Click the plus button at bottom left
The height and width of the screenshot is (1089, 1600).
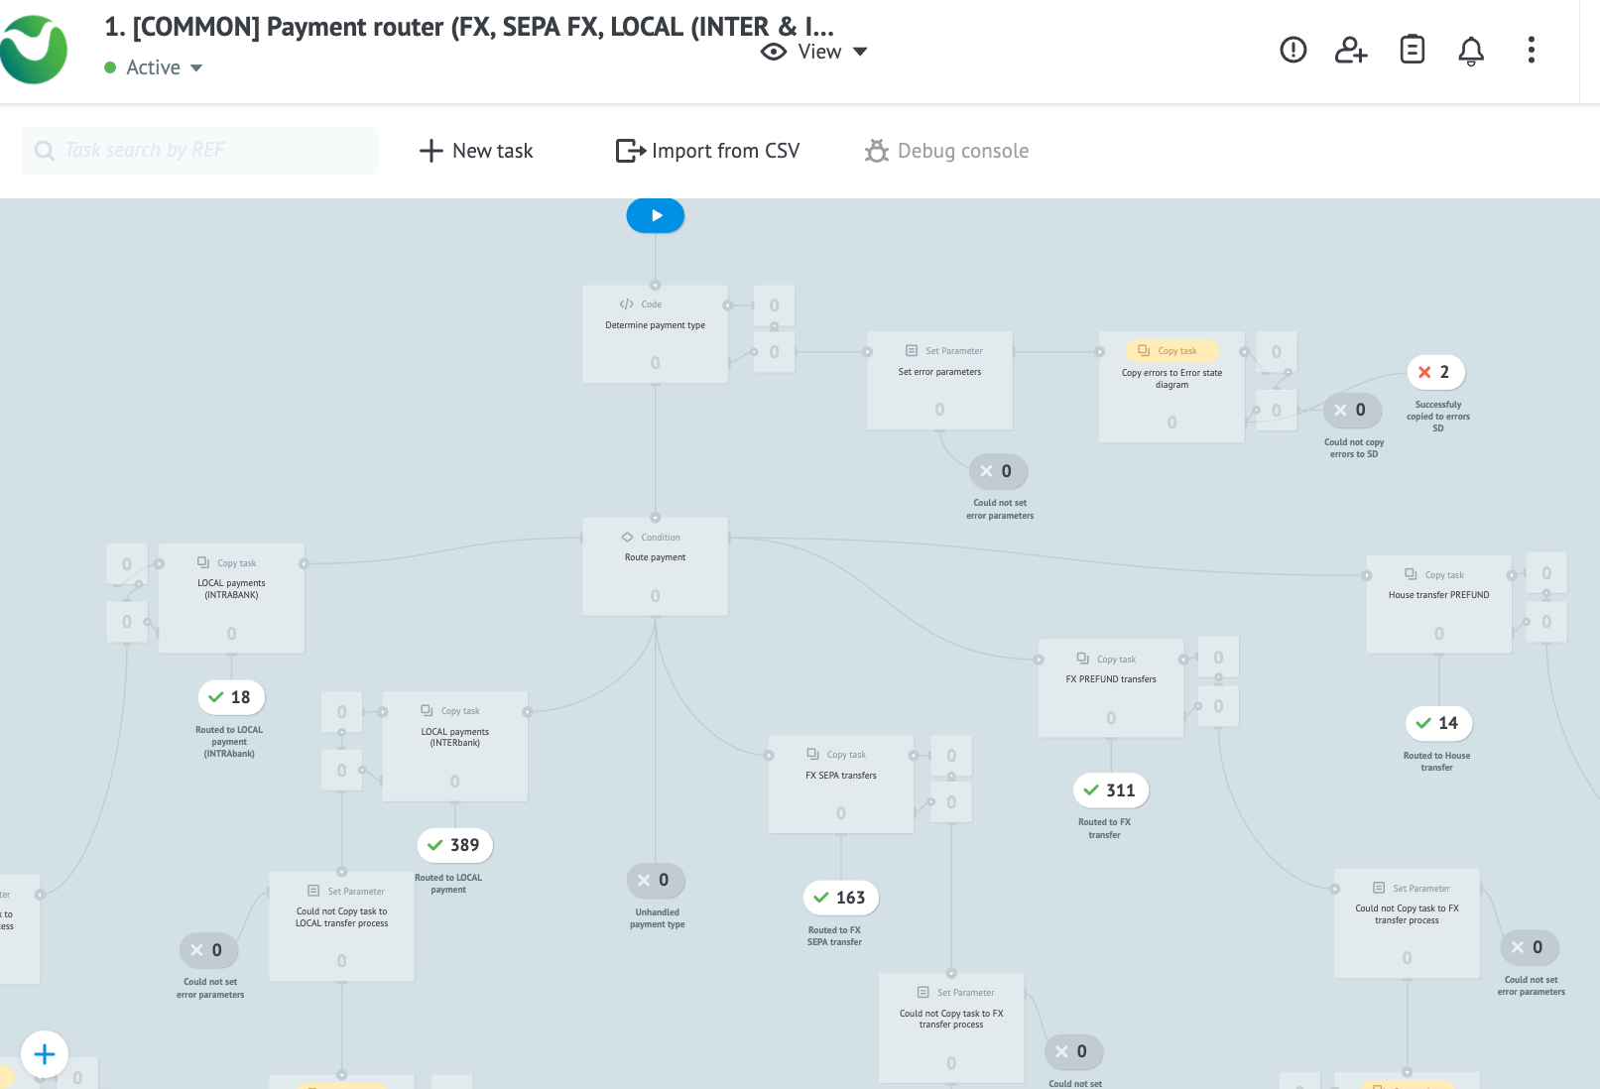[x=44, y=1053]
